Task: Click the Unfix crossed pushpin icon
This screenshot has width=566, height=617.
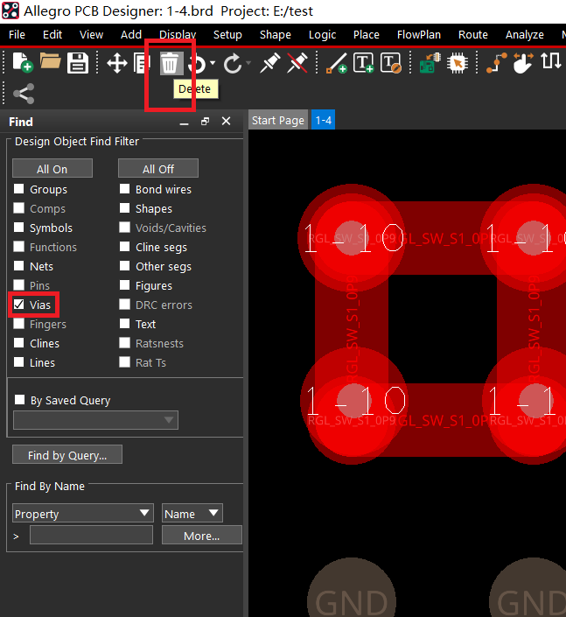Action: (x=297, y=63)
